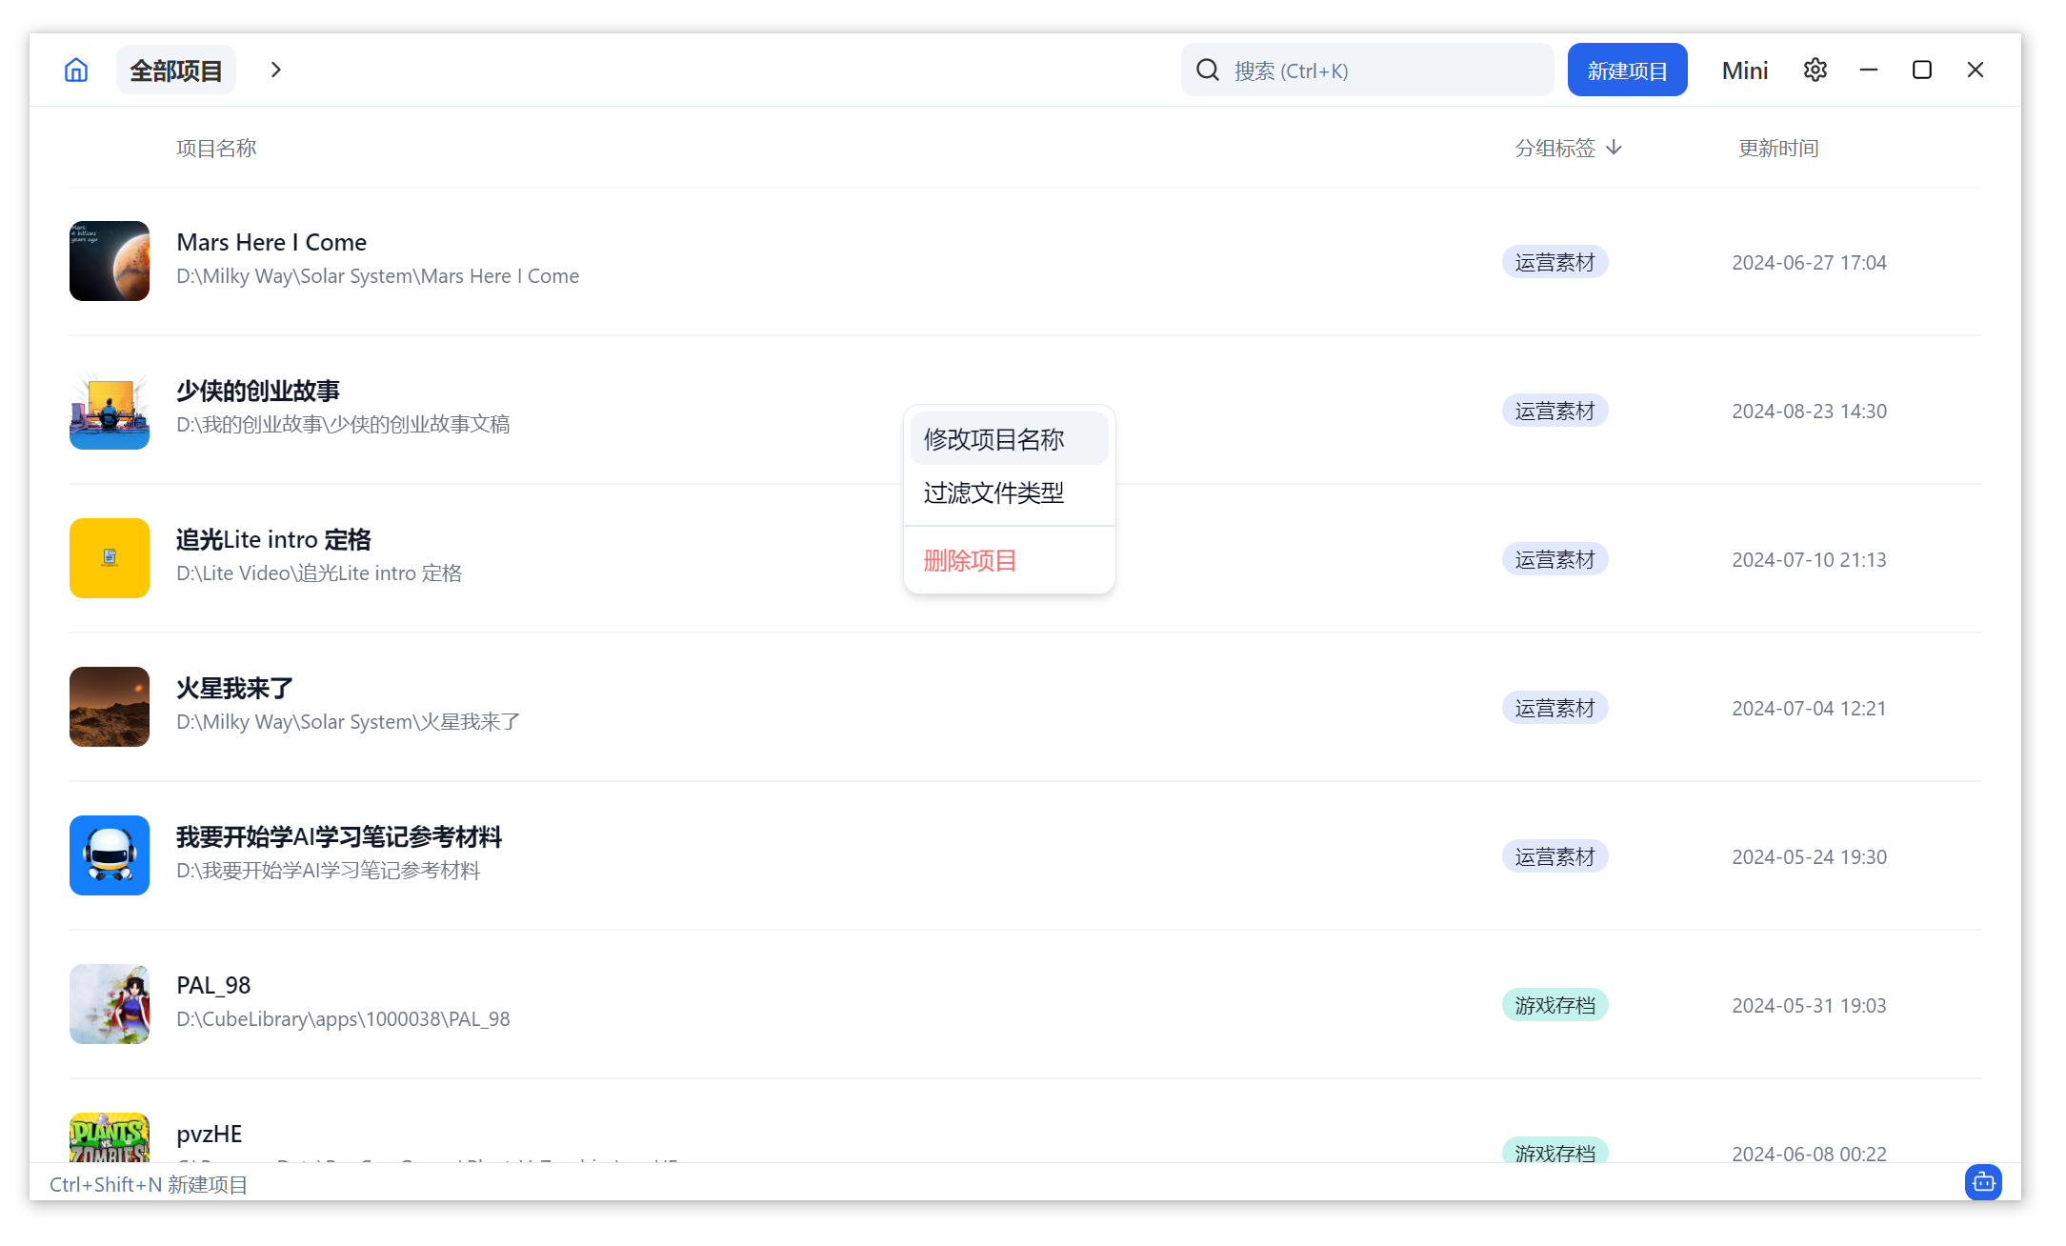Sort by 项目名称 column header

[x=216, y=148]
